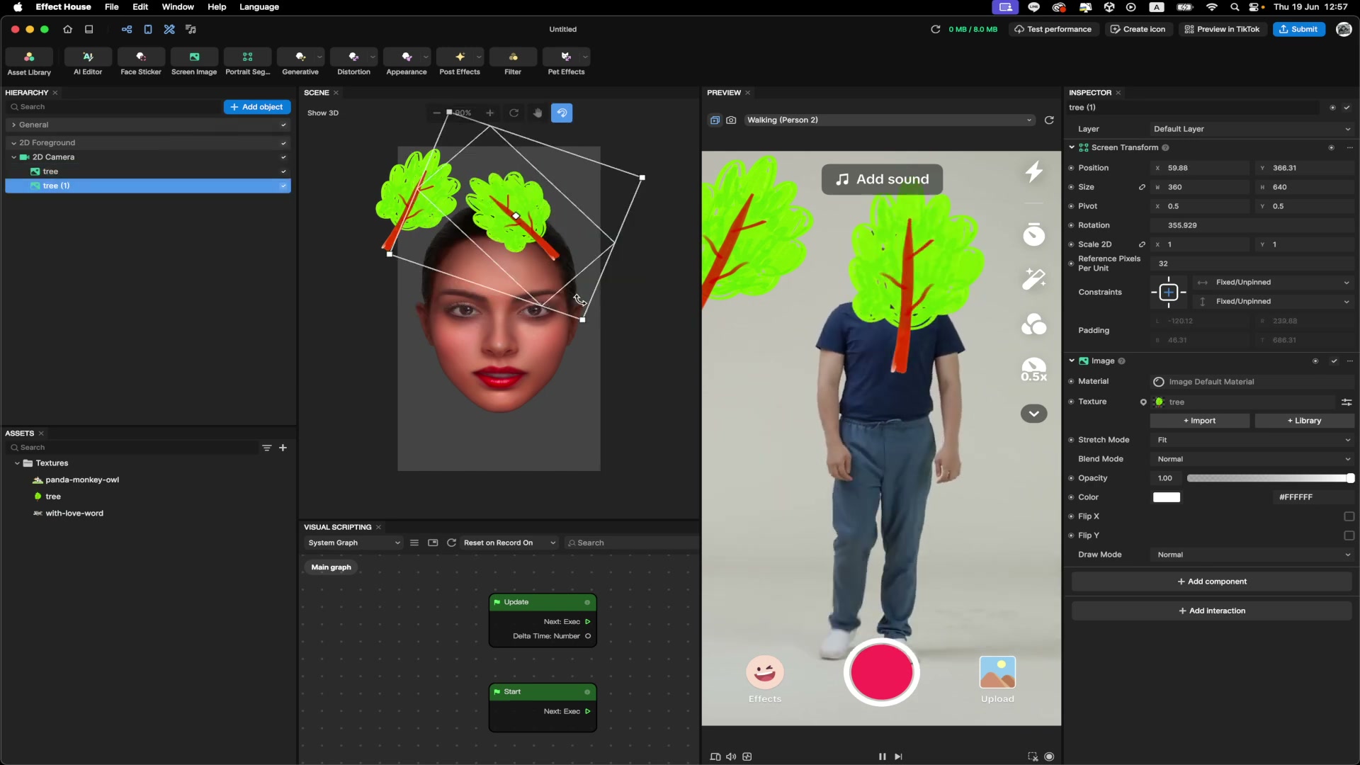The image size is (1360, 765).
Task: Open the Asset Library
Action: pyautogui.click(x=29, y=62)
